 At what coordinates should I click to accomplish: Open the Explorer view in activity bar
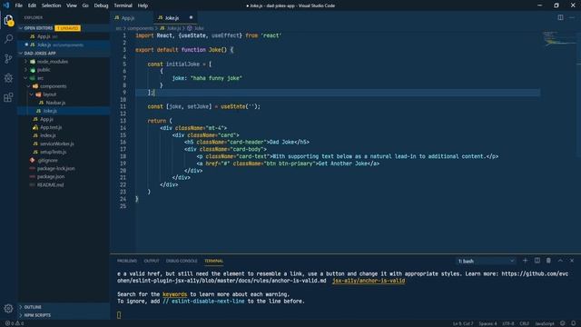tap(8, 20)
